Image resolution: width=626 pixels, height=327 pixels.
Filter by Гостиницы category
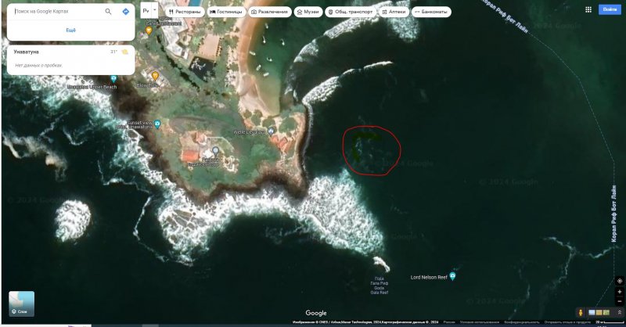tap(227, 13)
